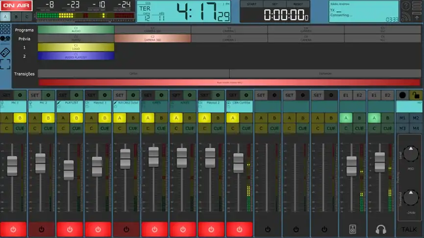Power off the Mic 1 channel
This screenshot has width=424, height=238.
tap(13, 229)
